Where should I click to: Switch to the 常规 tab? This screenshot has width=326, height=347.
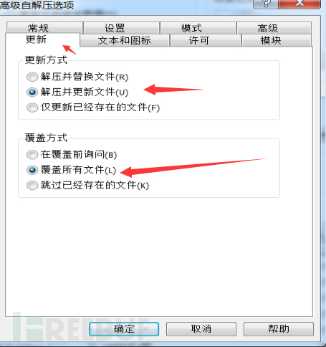(44, 28)
